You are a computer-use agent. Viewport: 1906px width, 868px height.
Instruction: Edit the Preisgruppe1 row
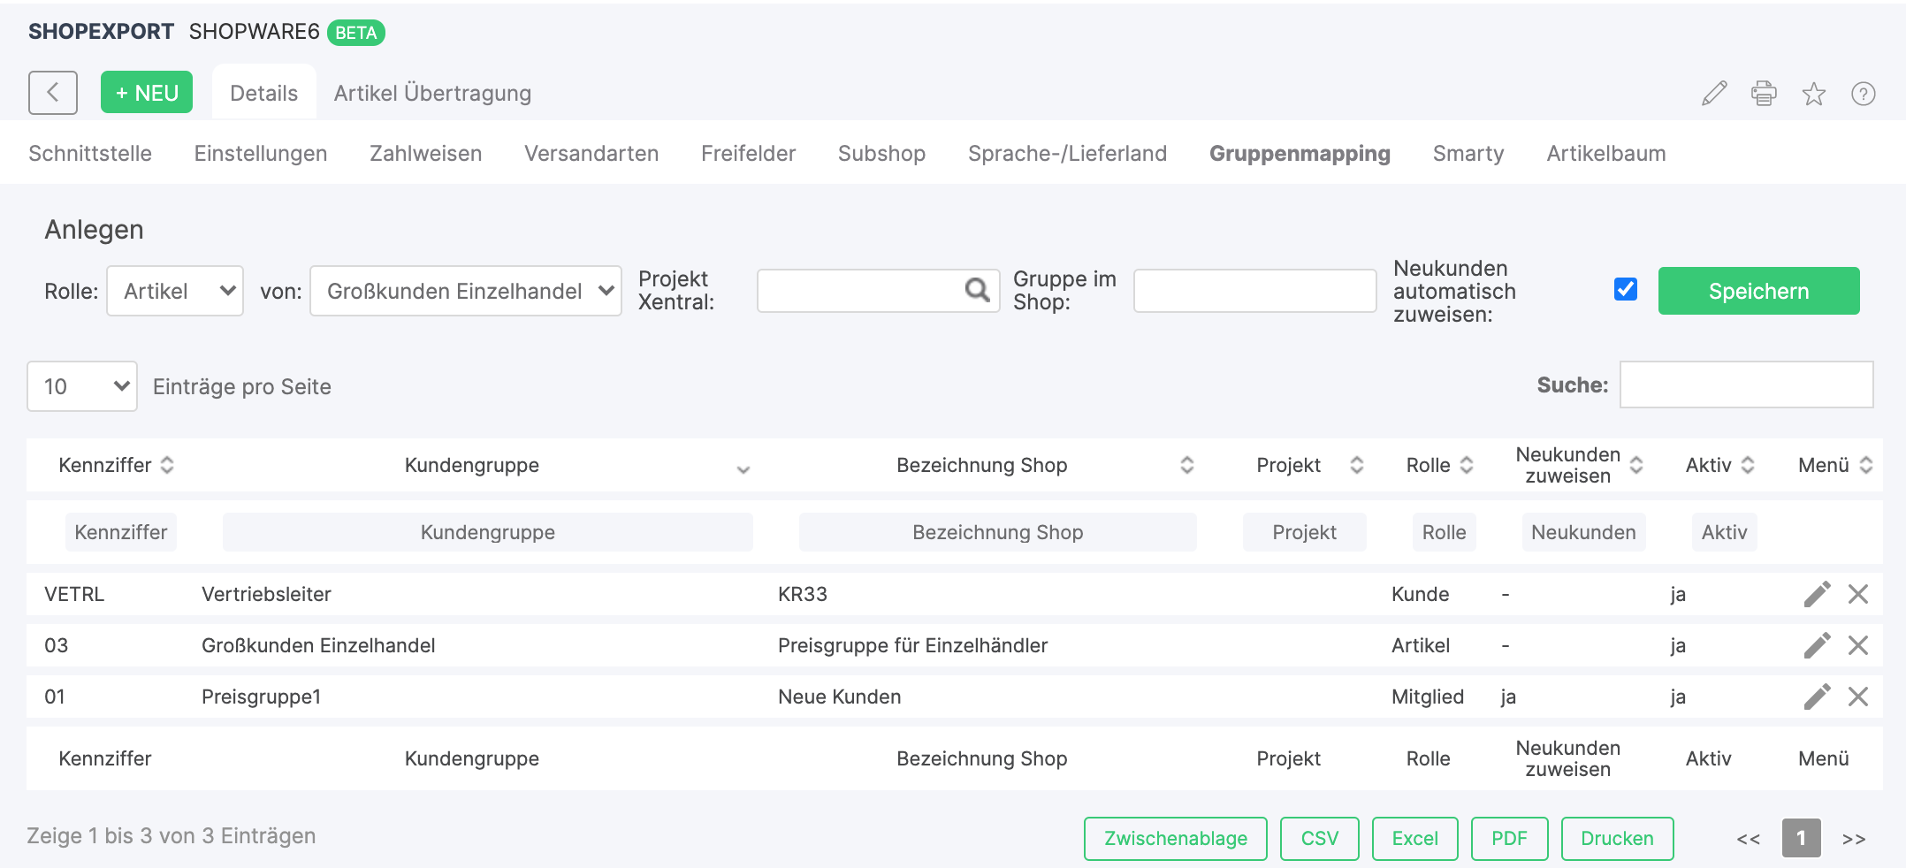pos(1817,697)
